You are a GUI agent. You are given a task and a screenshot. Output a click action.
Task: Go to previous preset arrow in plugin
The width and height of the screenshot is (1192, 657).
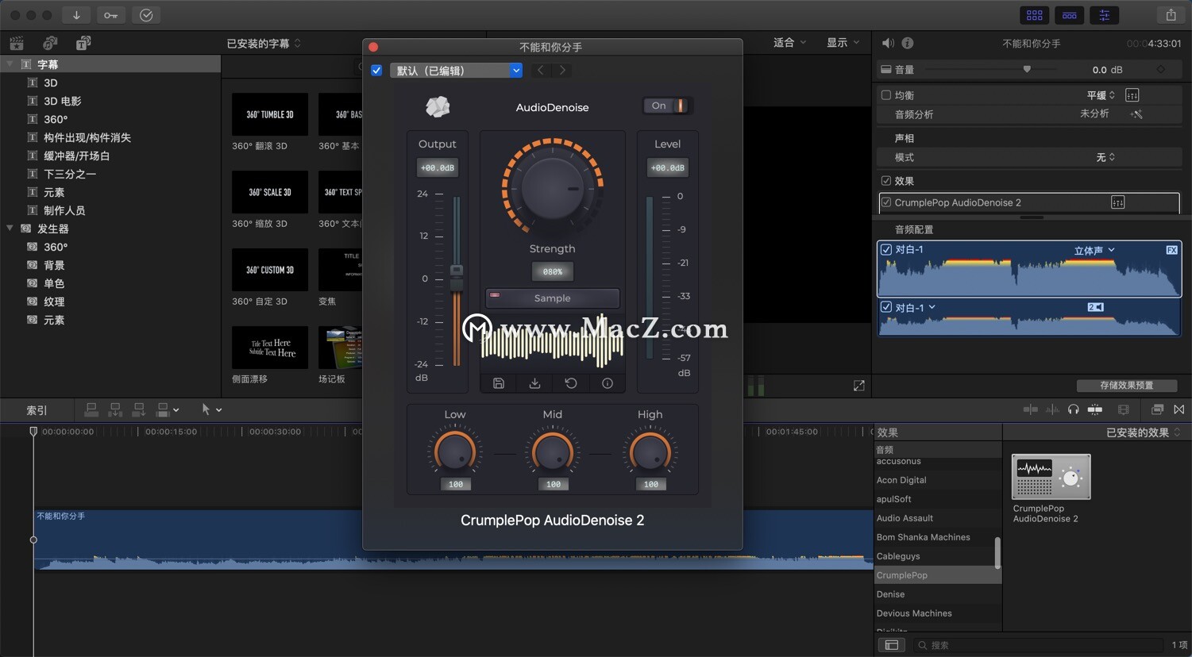pyautogui.click(x=541, y=70)
